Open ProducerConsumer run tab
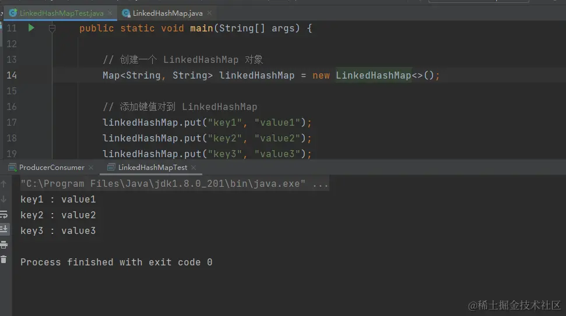 [x=52, y=168]
